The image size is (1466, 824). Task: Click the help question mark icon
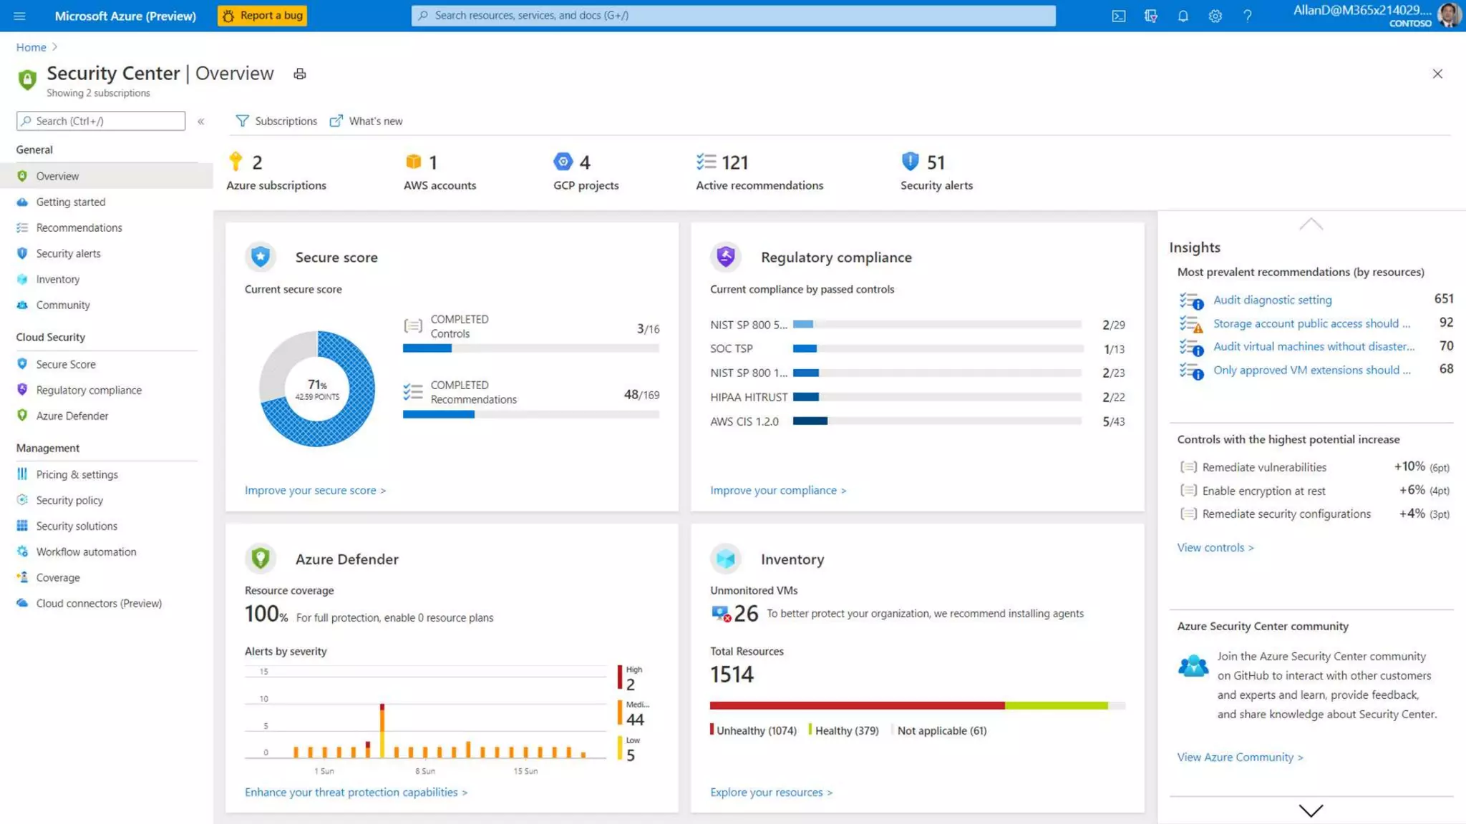[1247, 16]
